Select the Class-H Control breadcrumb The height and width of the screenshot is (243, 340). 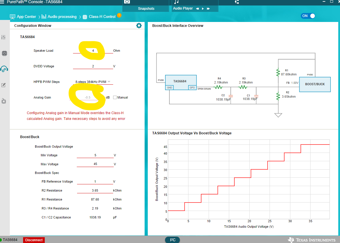click(x=102, y=17)
